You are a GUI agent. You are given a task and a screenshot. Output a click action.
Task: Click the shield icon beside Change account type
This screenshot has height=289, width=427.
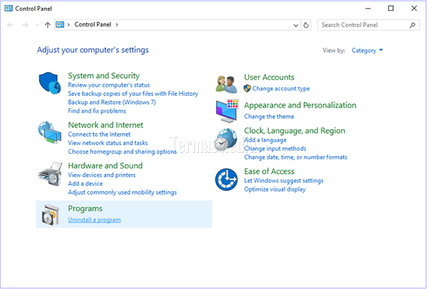point(247,88)
